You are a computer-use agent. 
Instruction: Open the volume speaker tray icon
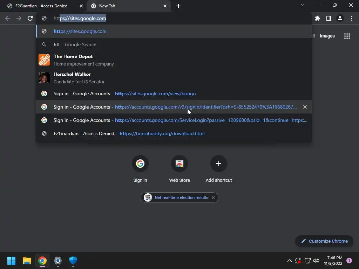click(x=316, y=261)
